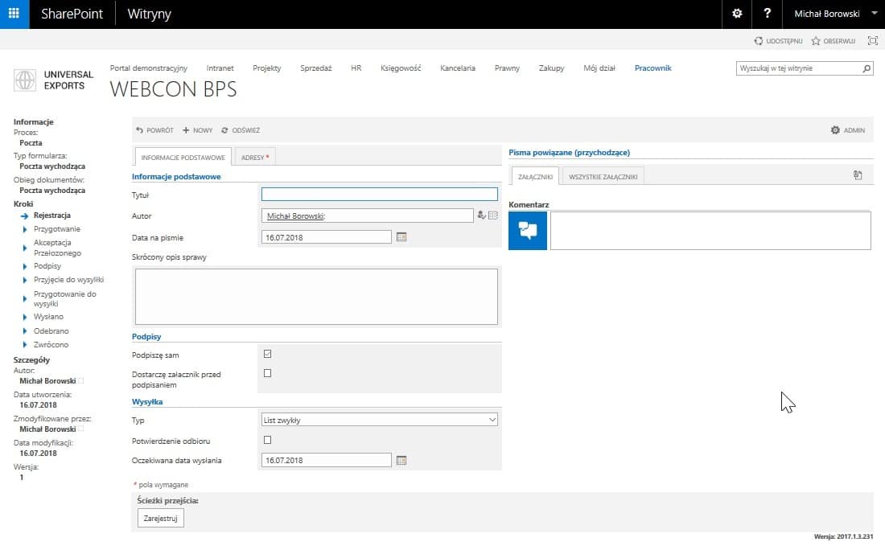This screenshot has width=885, height=546.
Task: Switch to the Informacje podstawowe tab
Action: coord(183,158)
